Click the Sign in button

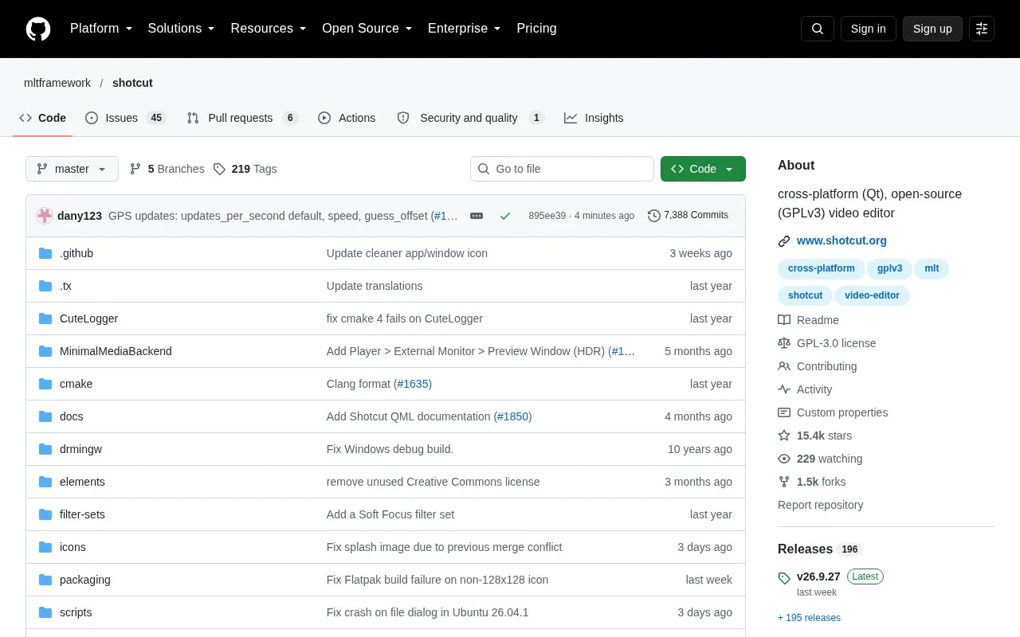(869, 29)
